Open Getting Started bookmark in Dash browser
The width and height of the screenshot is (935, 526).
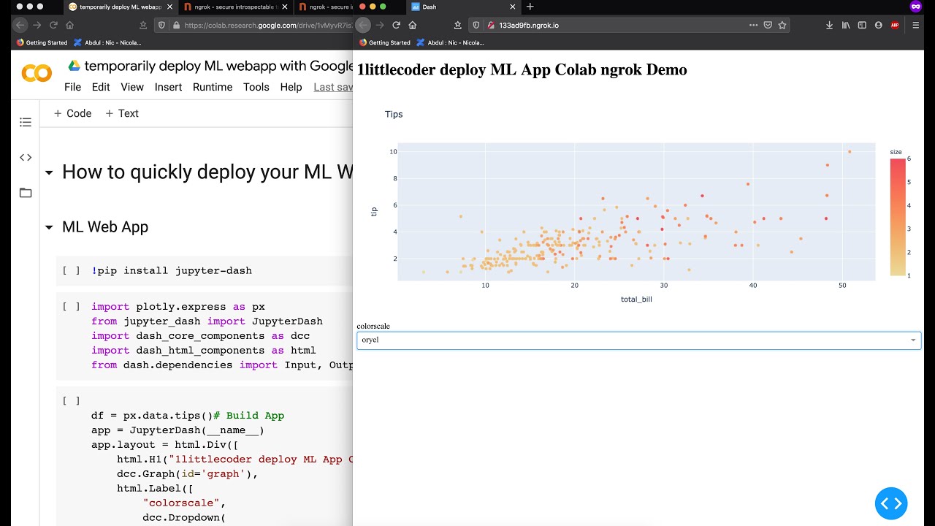(x=385, y=42)
